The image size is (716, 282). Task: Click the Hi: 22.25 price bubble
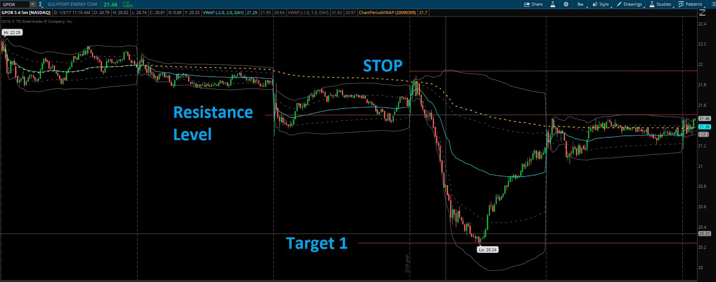(12, 33)
